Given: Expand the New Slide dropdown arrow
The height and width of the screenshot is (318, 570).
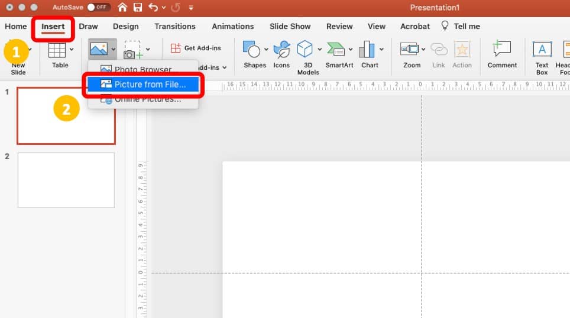Looking at the screenshot, I should click(x=30, y=50).
